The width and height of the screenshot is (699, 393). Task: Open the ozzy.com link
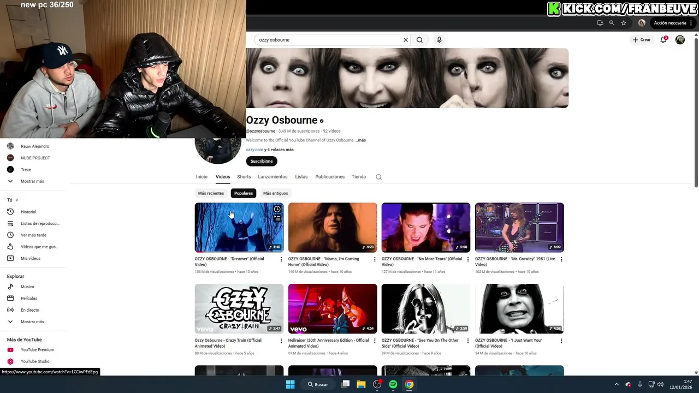click(x=254, y=150)
